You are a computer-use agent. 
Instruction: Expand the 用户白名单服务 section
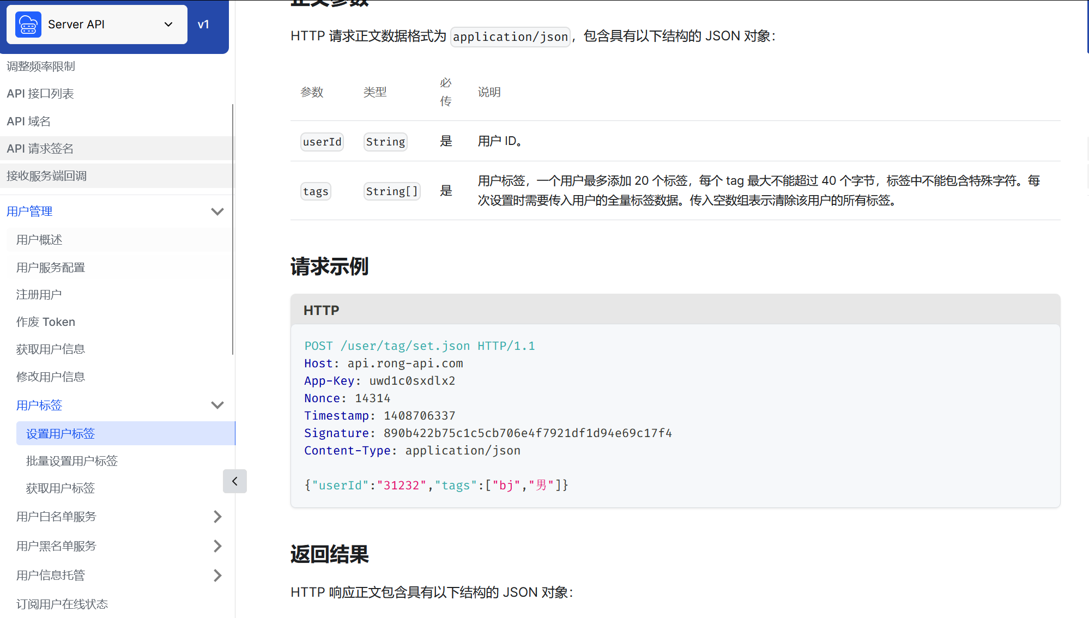217,517
